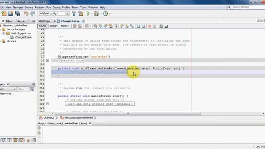Click Find Next Occurrence editor icon
Screen dimensions: 265x149
coord(106,26)
